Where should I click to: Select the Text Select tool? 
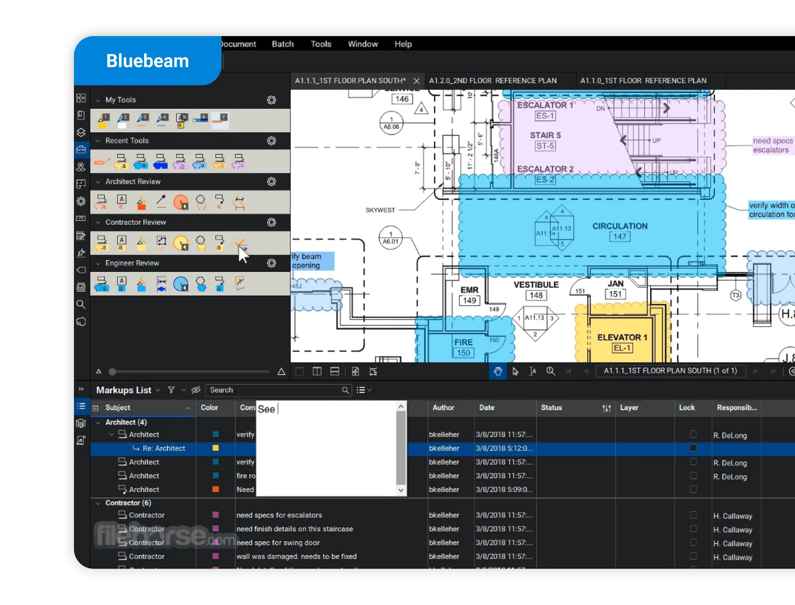click(x=533, y=371)
